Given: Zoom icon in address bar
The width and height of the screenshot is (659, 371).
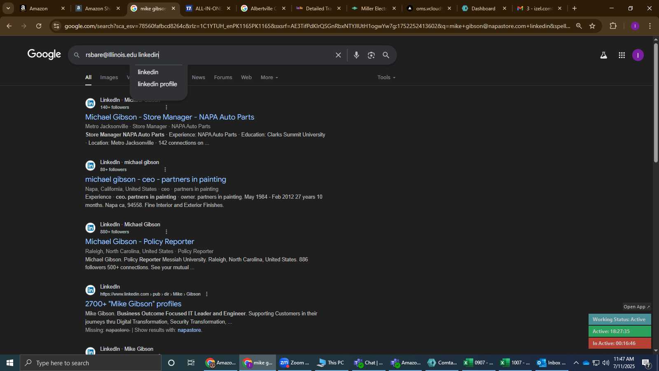Looking at the screenshot, I should coord(579,26).
